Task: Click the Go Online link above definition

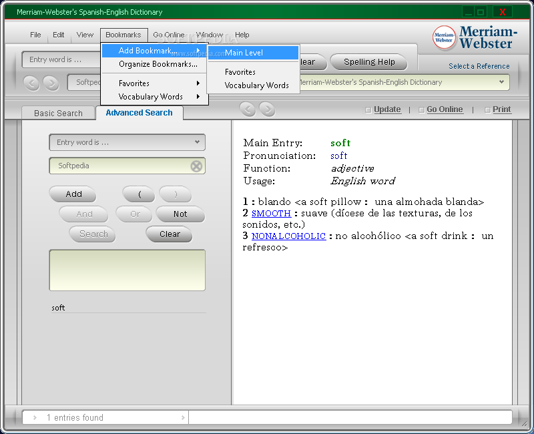Action: (445, 110)
